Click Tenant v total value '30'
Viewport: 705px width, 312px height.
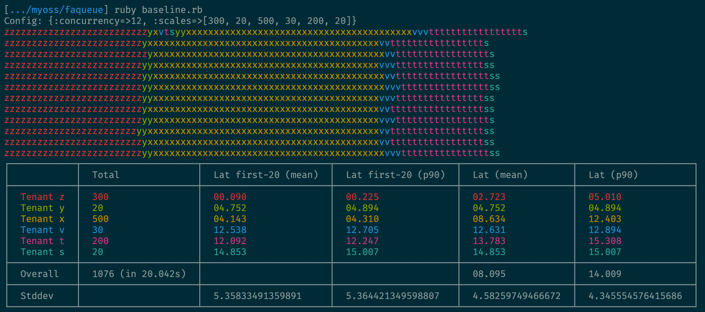point(98,230)
